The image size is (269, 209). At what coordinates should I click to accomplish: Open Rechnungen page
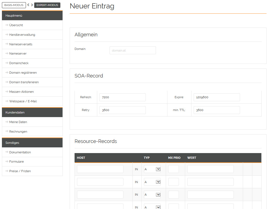tap(32, 132)
